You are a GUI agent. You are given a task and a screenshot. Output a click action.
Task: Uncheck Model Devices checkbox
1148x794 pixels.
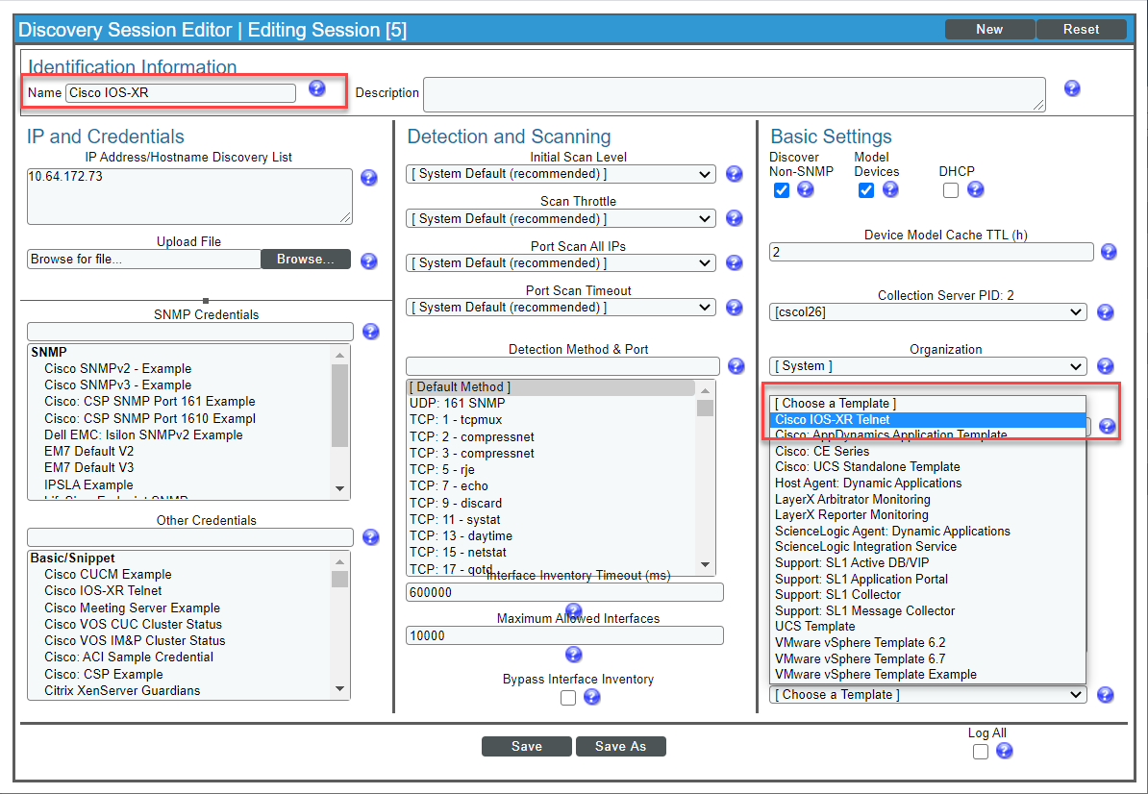point(866,190)
